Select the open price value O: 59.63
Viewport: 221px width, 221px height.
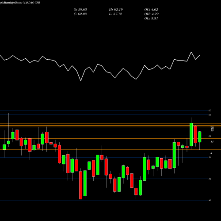80,10
